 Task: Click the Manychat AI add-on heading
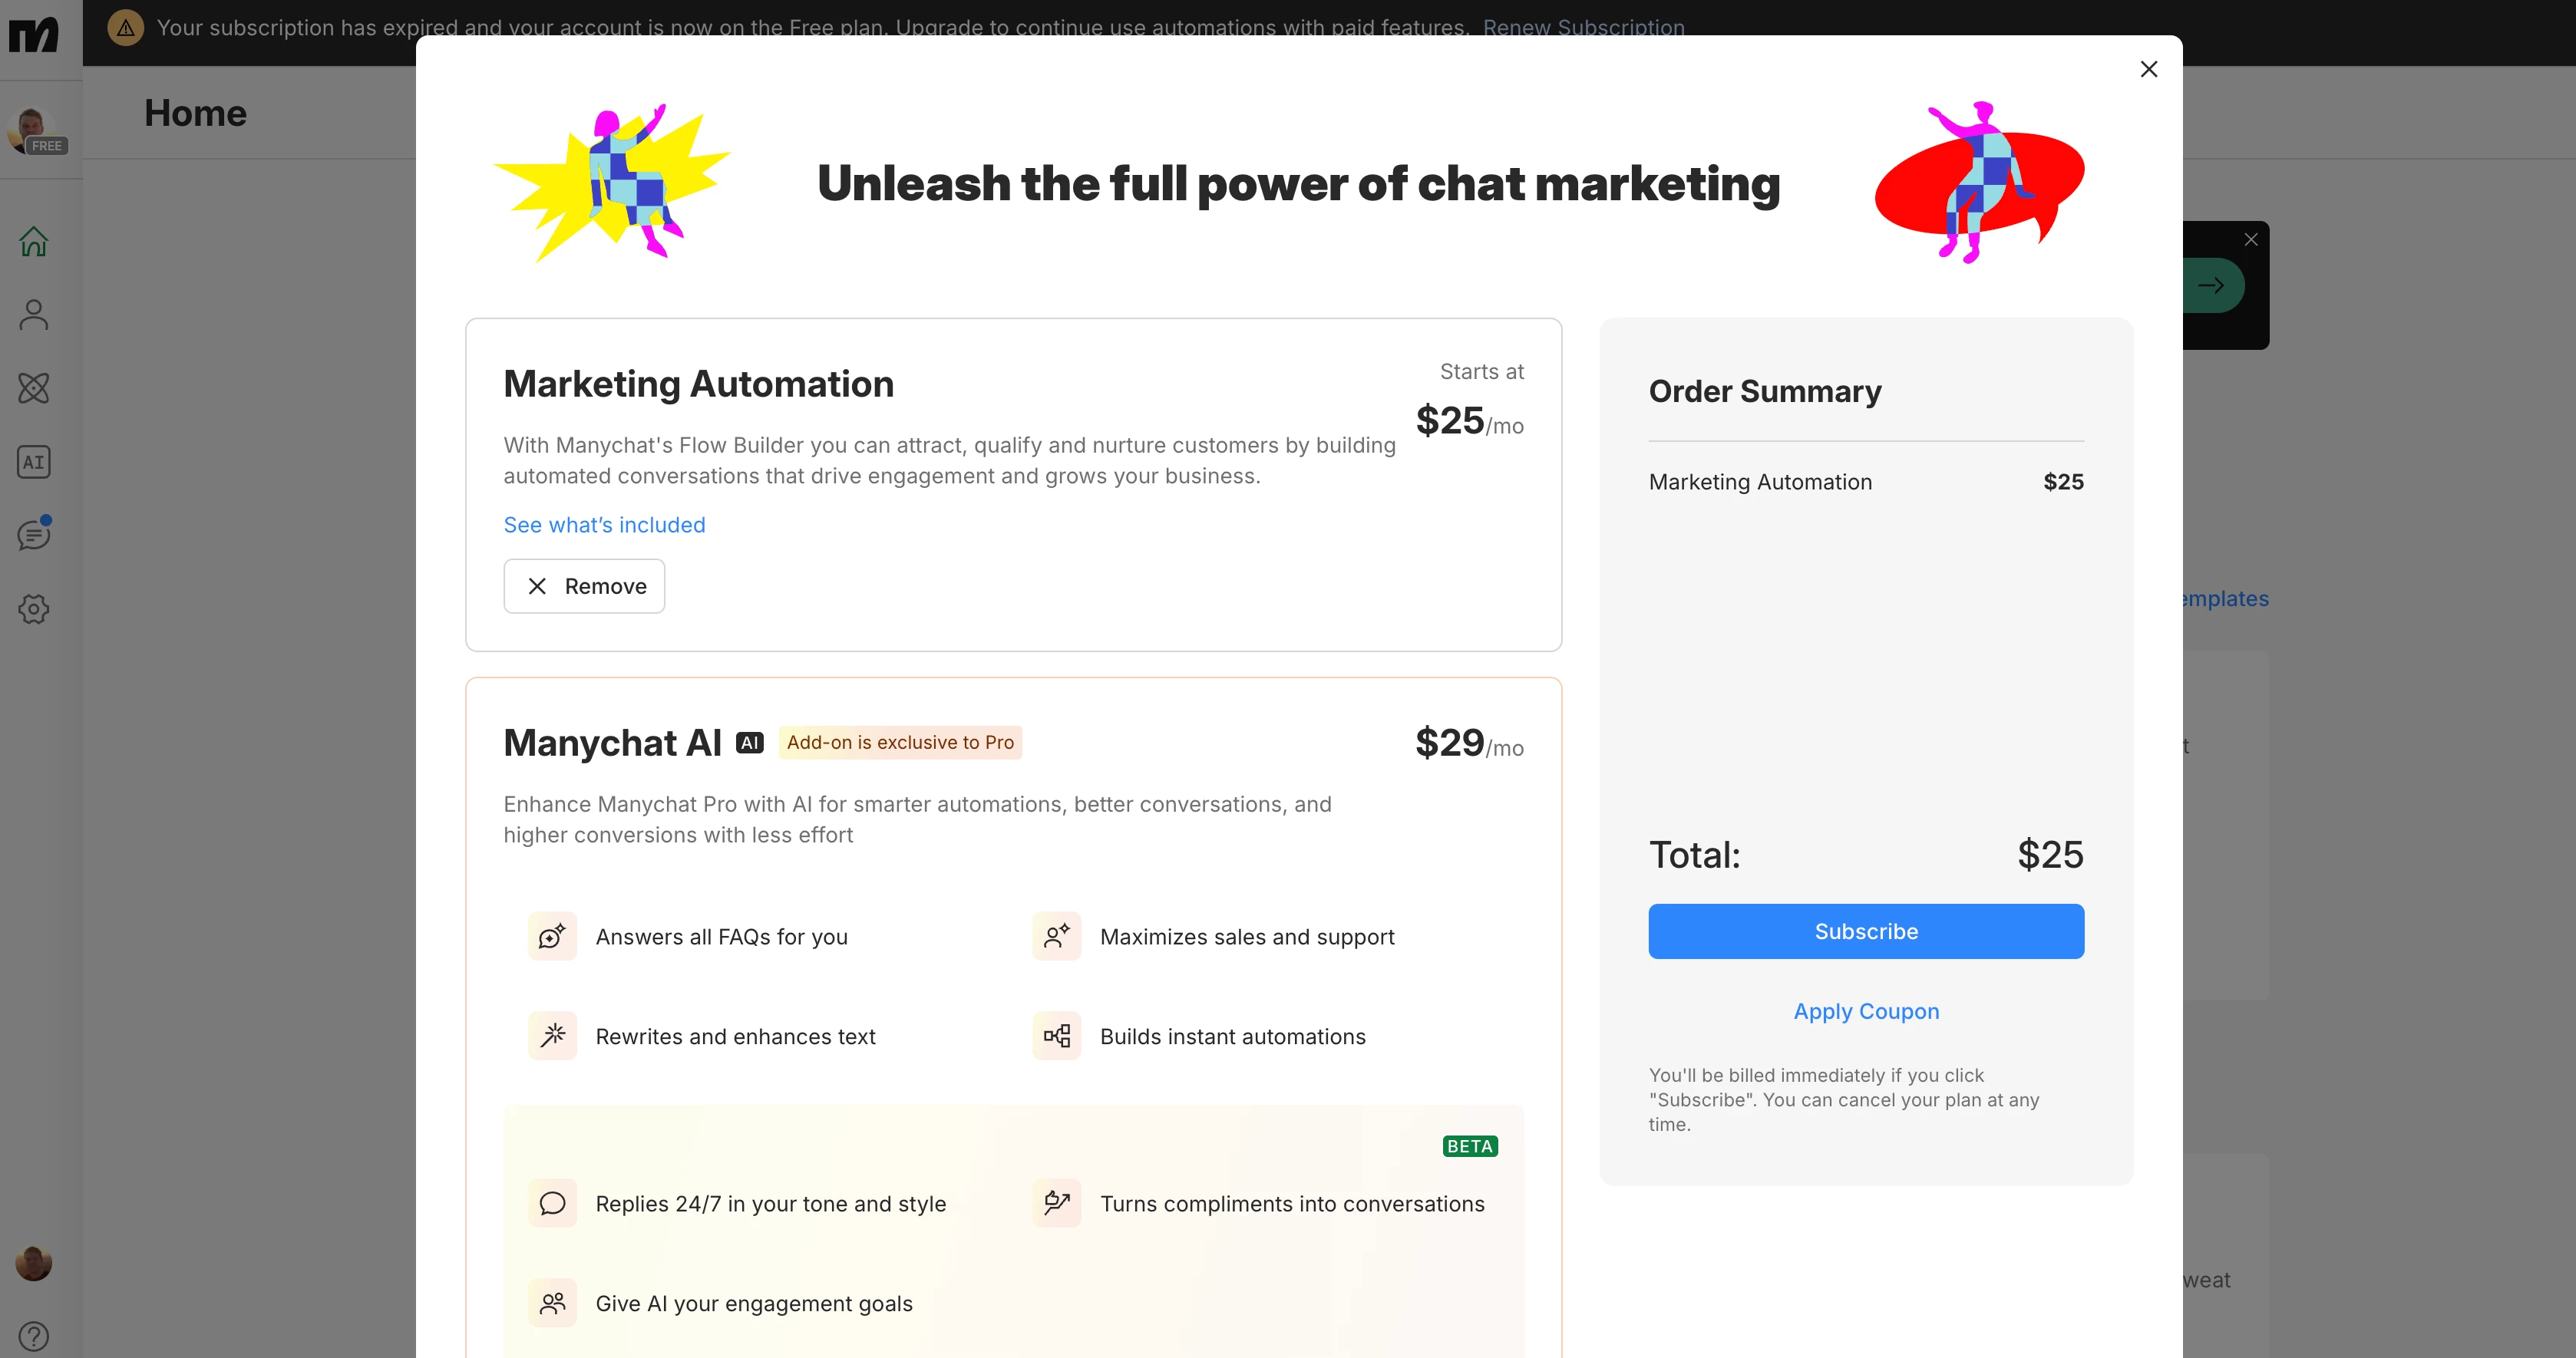pos(612,743)
